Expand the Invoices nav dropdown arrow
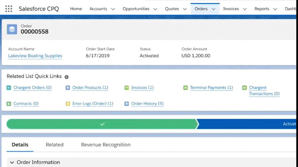 (245, 9)
